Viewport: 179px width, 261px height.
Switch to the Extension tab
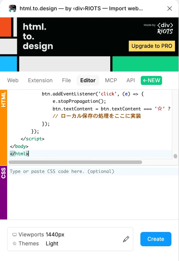[40, 80]
